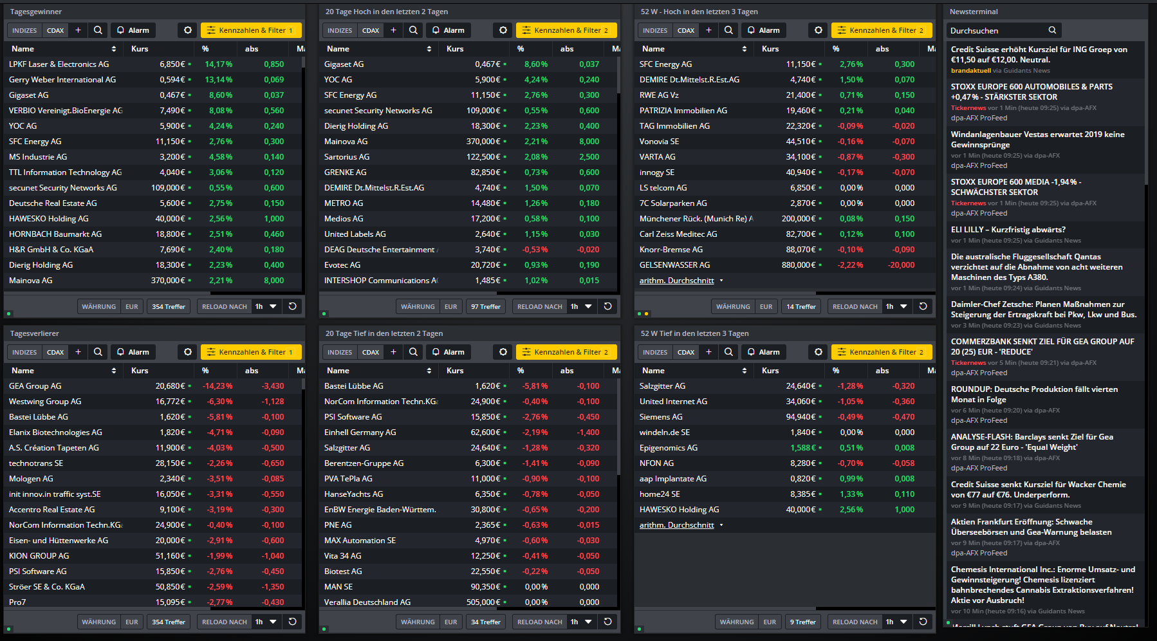Open search in Tagesgewinner panel
This screenshot has width=1157, height=641.
(x=98, y=30)
